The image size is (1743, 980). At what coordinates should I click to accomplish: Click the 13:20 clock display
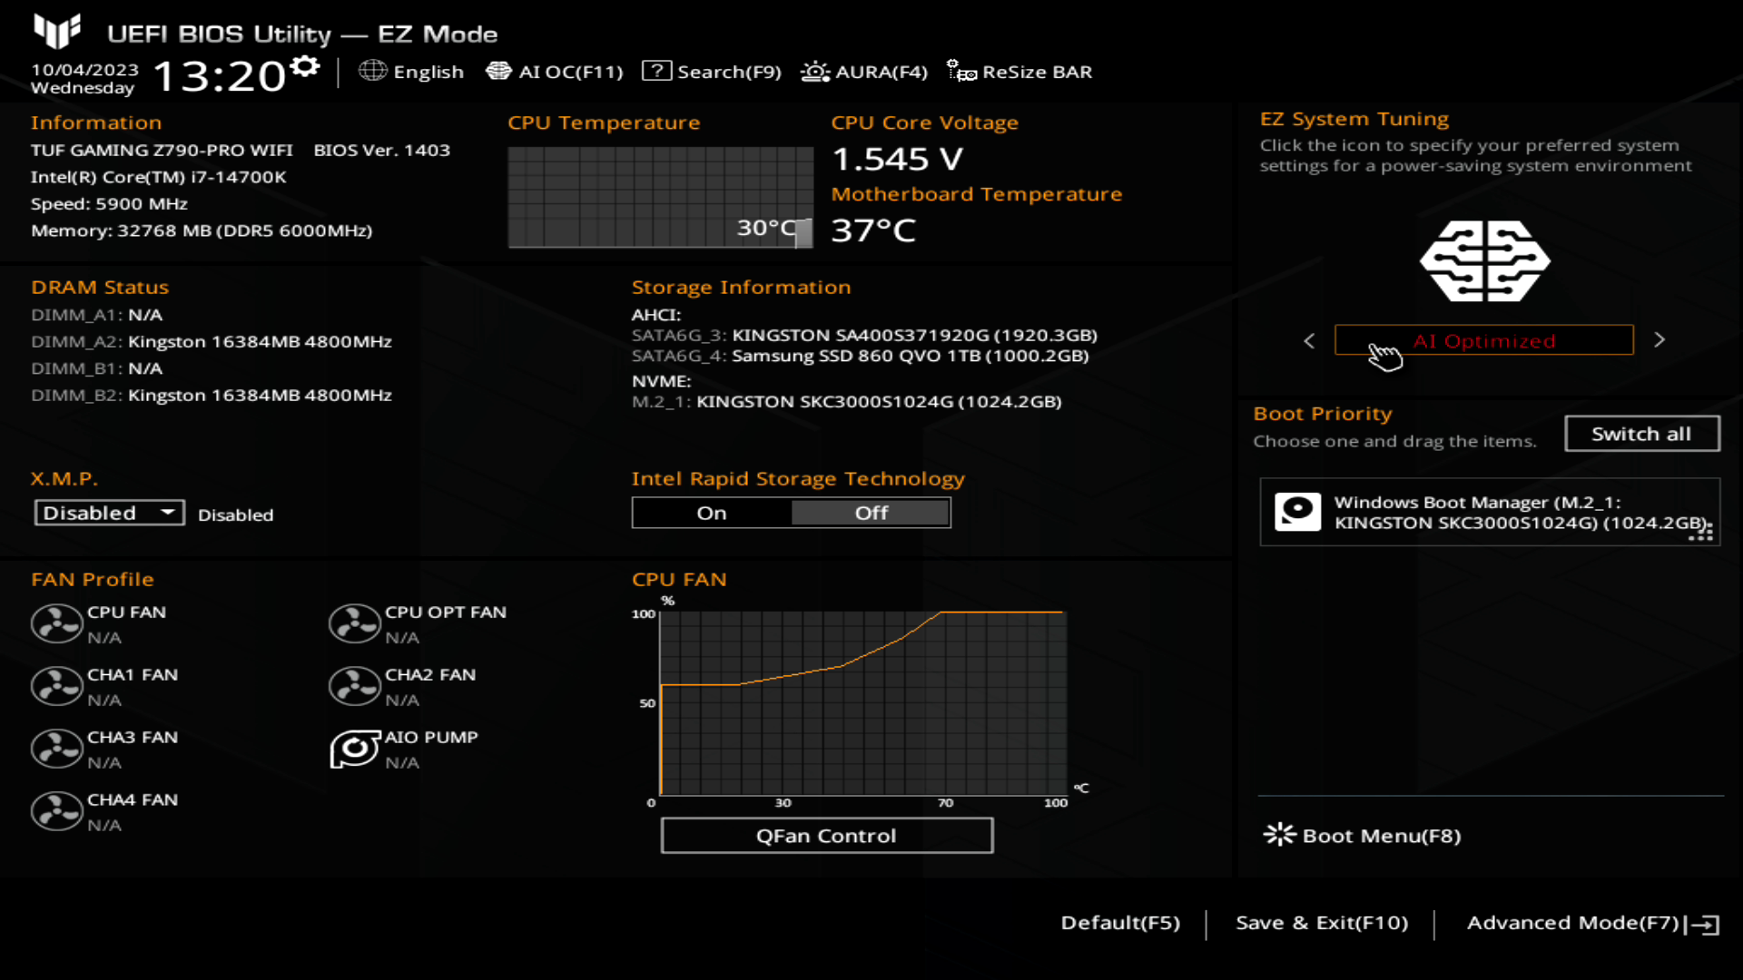[x=221, y=76]
